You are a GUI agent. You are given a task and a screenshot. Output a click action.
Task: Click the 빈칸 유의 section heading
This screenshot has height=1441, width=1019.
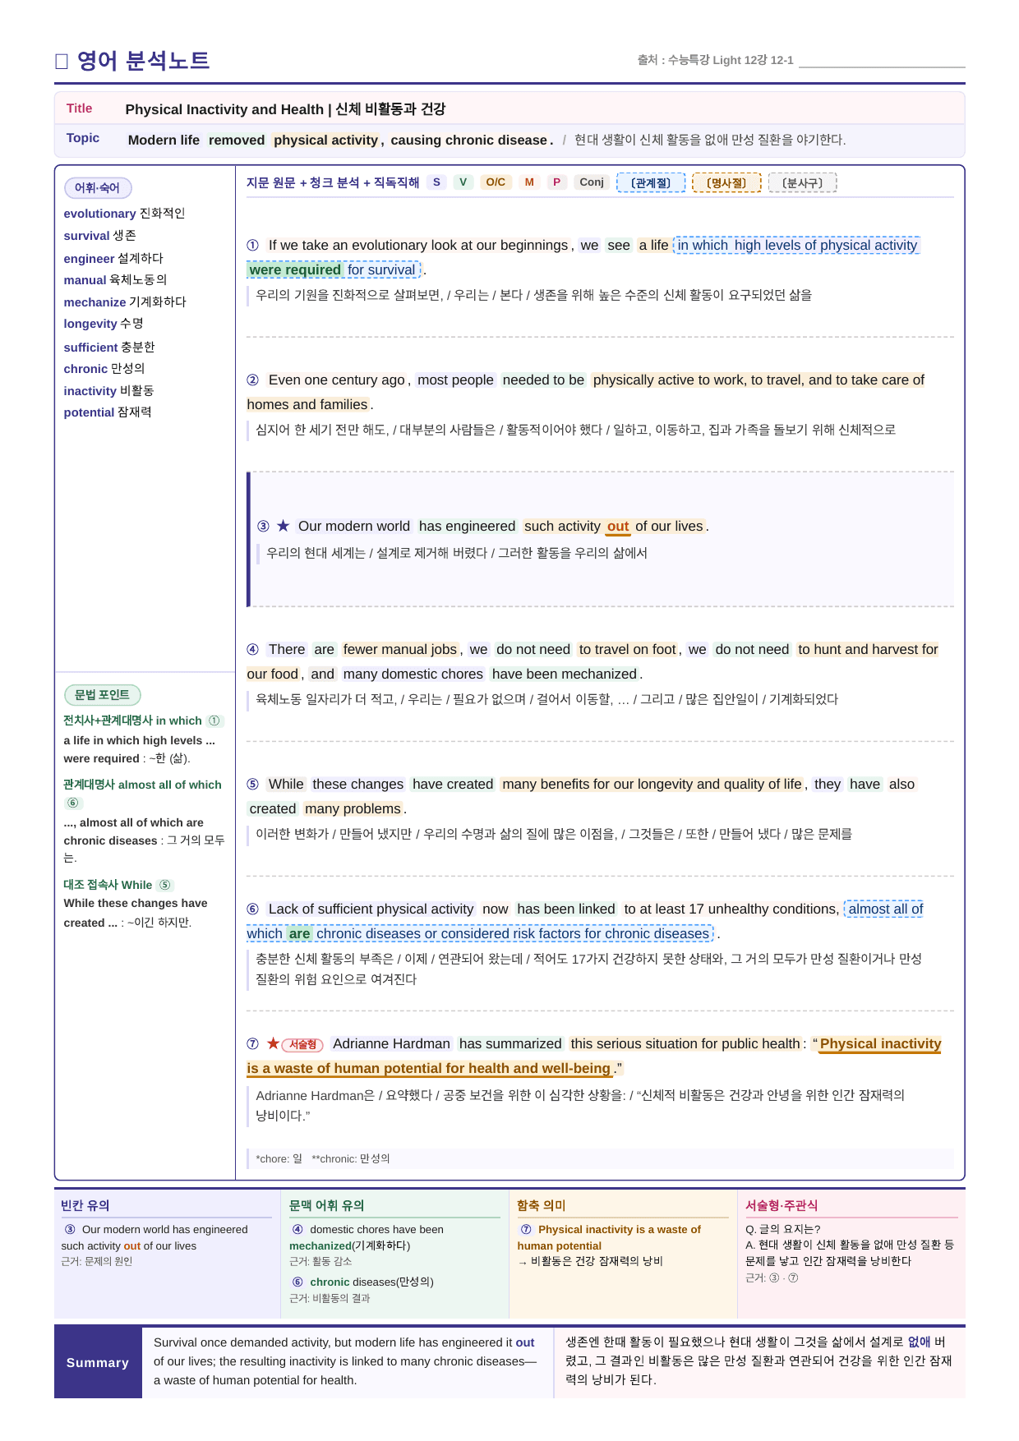[x=85, y=1205]
